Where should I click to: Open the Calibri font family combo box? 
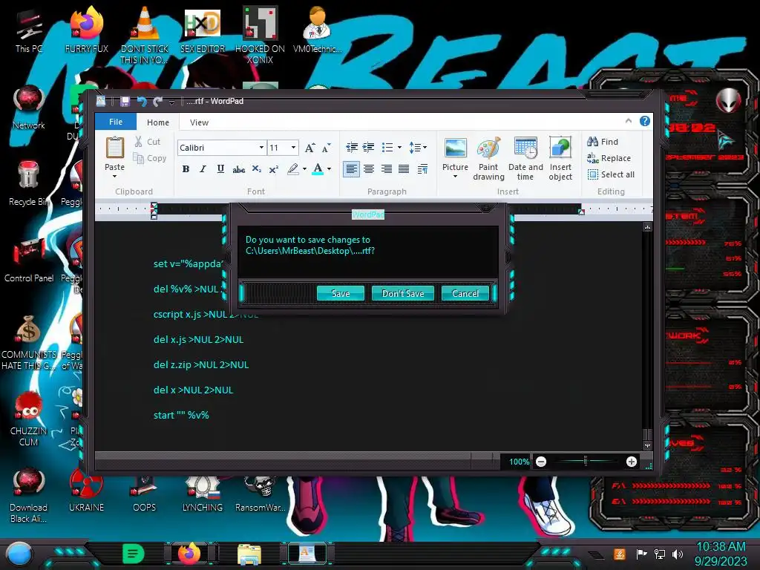click(221, 148)
